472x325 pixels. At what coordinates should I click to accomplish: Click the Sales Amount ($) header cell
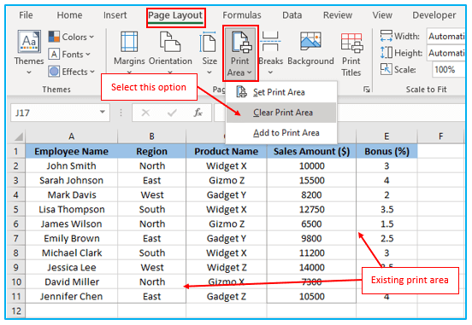pyautogui.click(x=311, y=151)
